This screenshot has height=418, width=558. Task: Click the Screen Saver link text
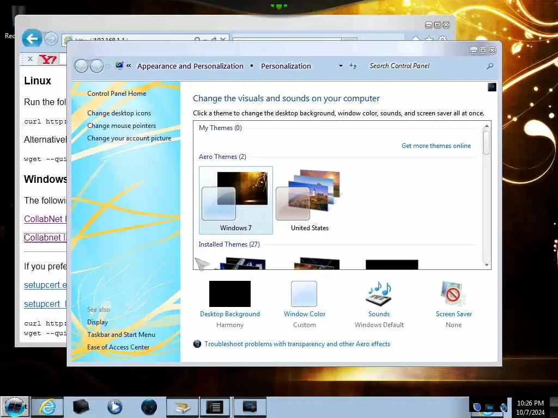pyautogui.click(x=454, y=314)
